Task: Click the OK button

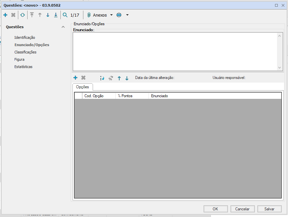Action: click(x=215, y=209)
